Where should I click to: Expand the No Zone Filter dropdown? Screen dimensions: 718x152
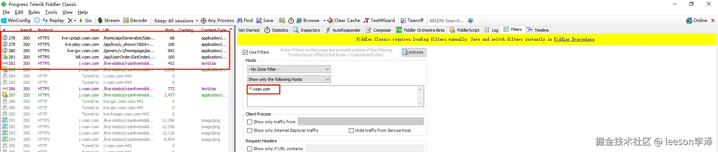pyautogui.click(x=289, y=69)
